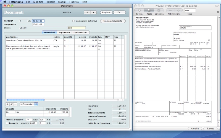Select the Sposta hand tool
The width and height of the screenshot is (221, 138).
point(140,10)
